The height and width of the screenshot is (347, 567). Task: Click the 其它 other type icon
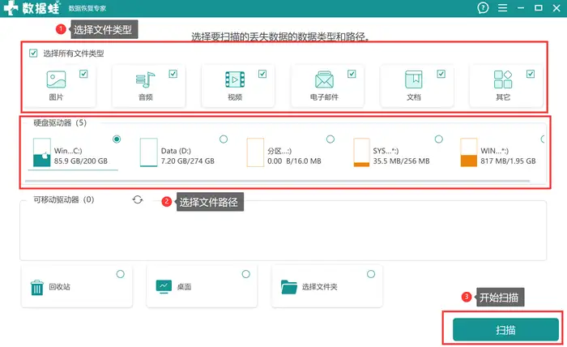point(503,79)
